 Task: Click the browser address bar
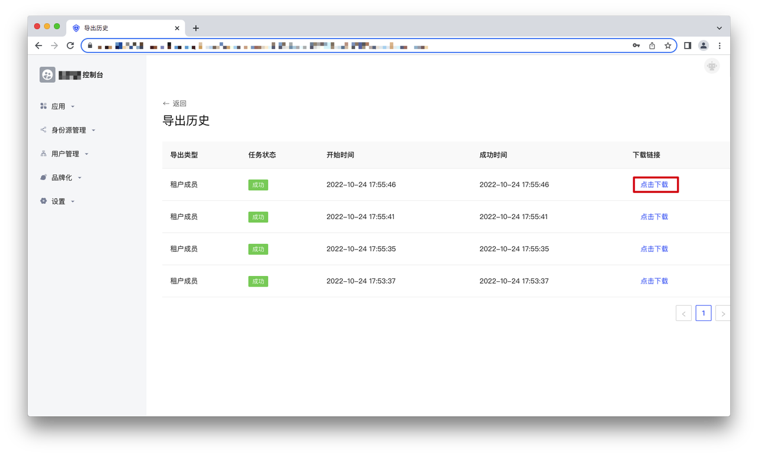click(x=355, y=46)
